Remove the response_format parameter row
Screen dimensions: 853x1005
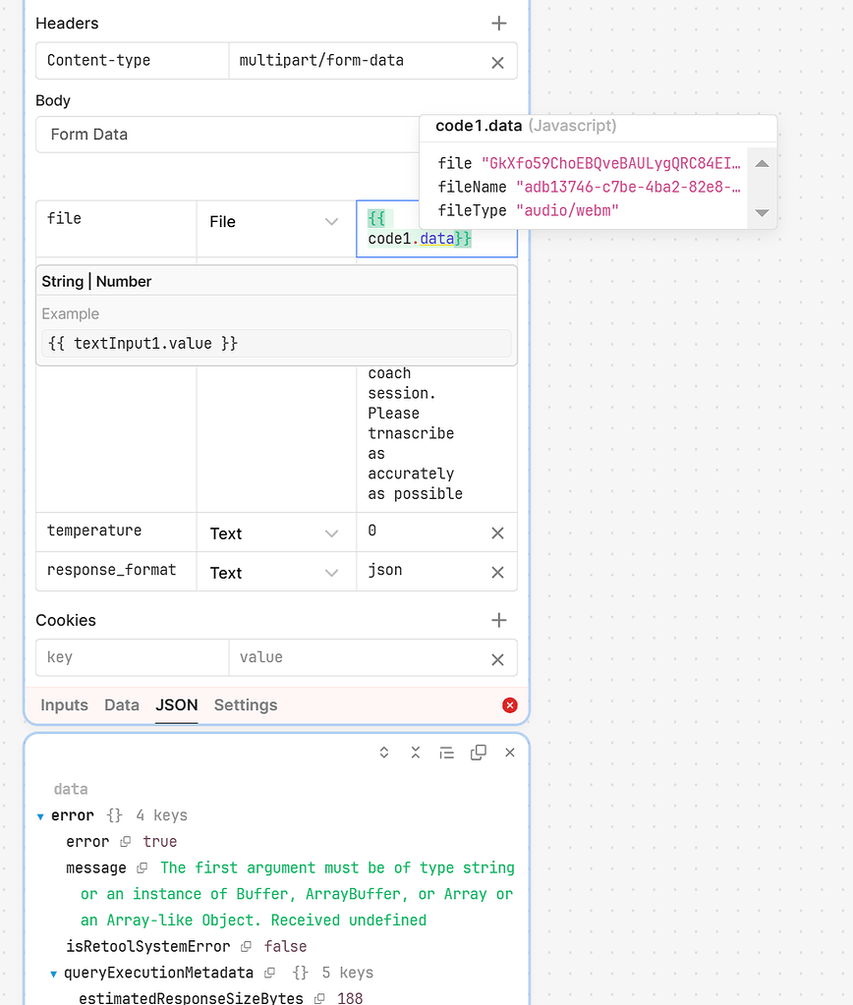[497, 572]
